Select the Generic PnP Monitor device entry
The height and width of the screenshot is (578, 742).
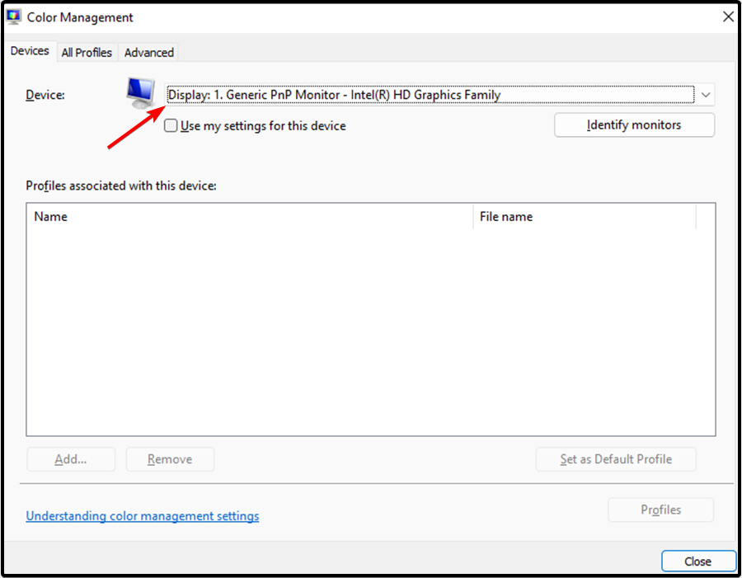[x=330, y=94]
